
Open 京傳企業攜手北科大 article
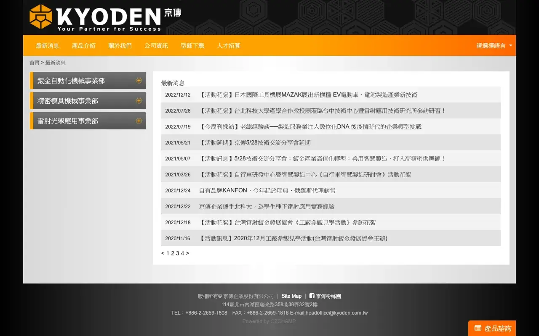coord(267,207)
